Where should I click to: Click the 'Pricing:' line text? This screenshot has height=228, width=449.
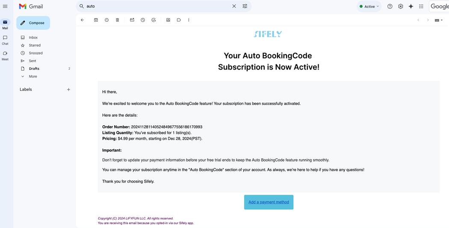pyautogui.click(x=152, y=139)
